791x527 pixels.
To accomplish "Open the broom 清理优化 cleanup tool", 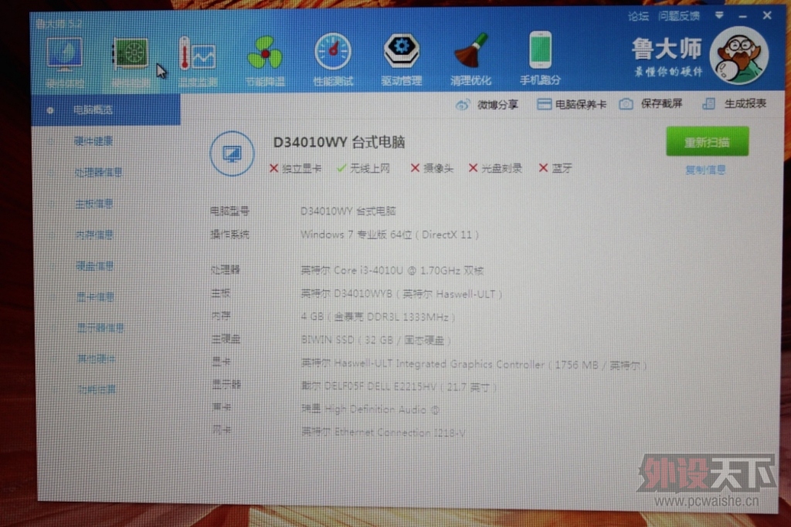I will [x=470, y=59].
